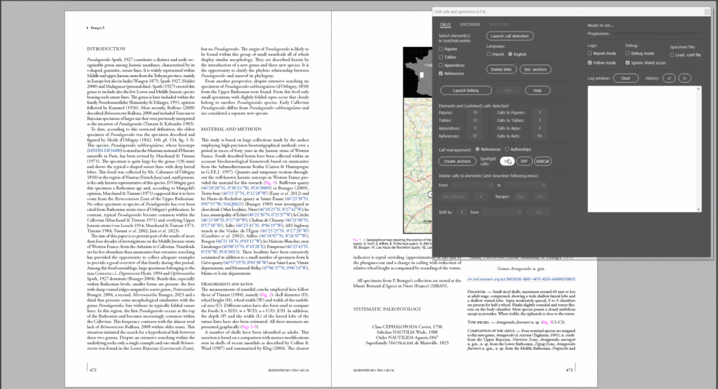Click the log window scrollbar track
The width and height of the screenshot is (718, 389).
click(698, 149)
